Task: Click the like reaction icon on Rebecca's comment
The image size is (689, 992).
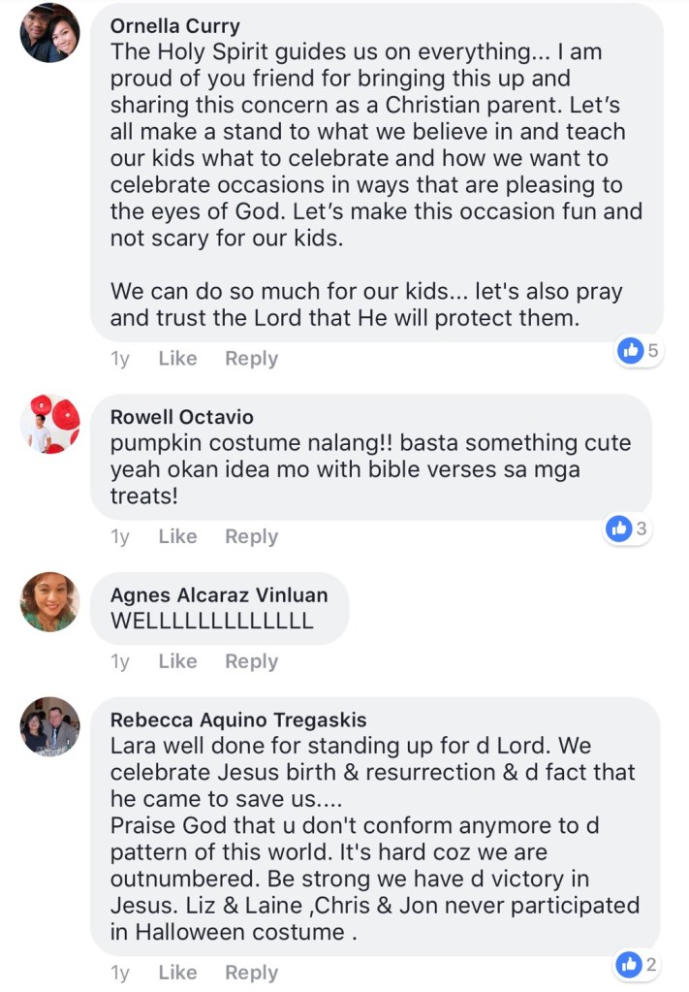Action: [x=630, y=964]
